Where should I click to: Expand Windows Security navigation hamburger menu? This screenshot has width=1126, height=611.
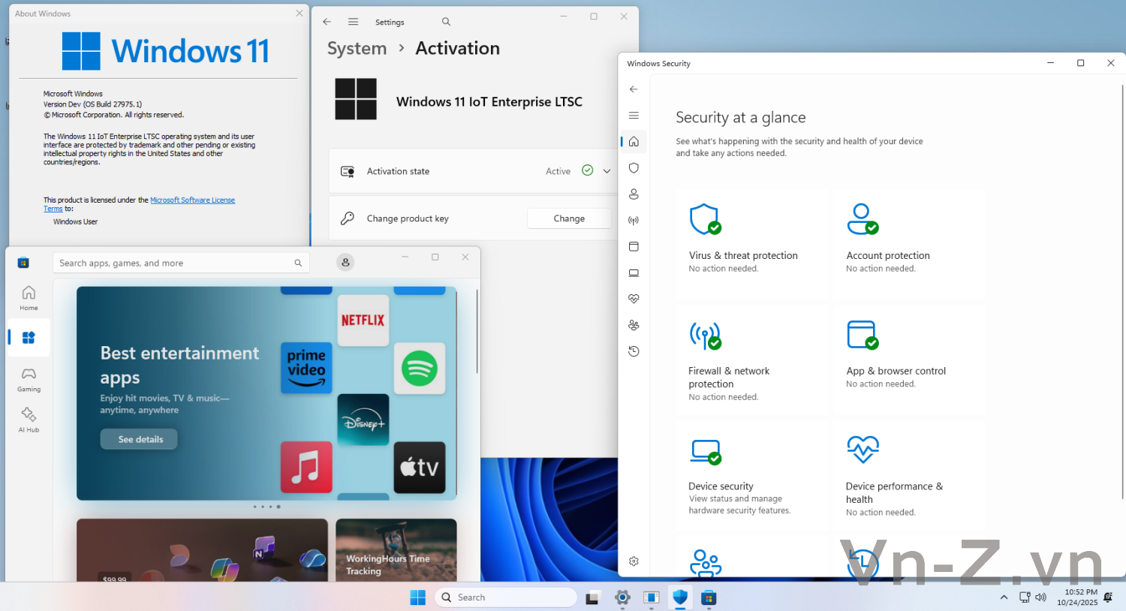[x=634, y=116]
